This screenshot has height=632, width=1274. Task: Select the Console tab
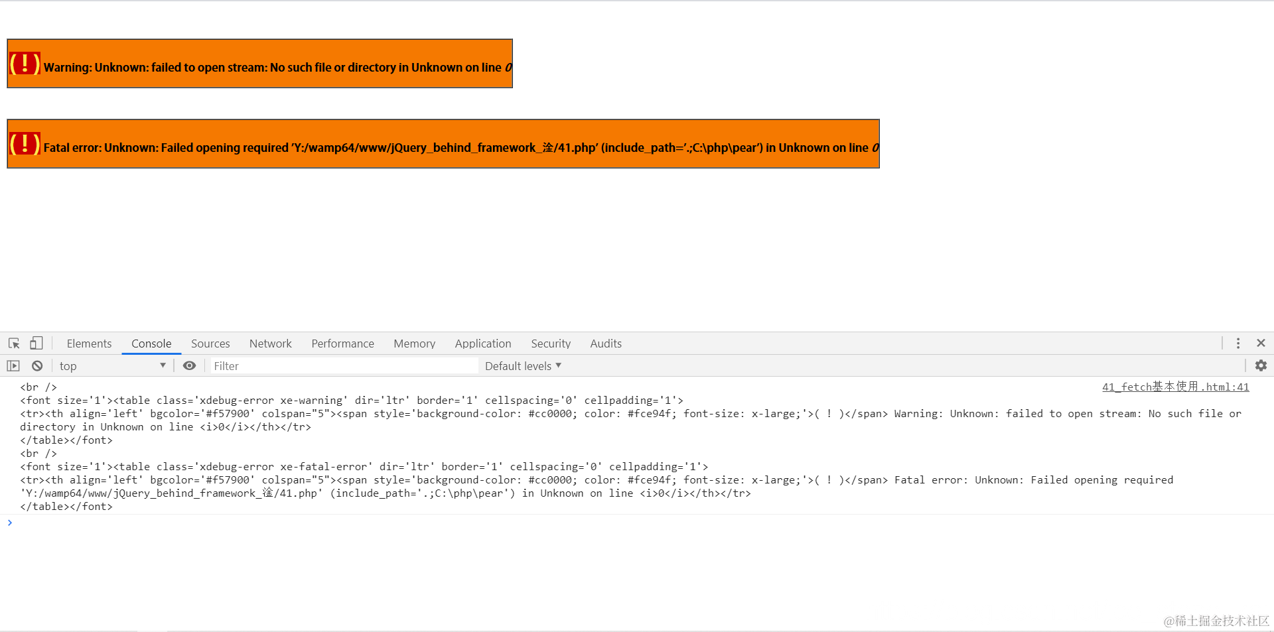tap(151, 344)
